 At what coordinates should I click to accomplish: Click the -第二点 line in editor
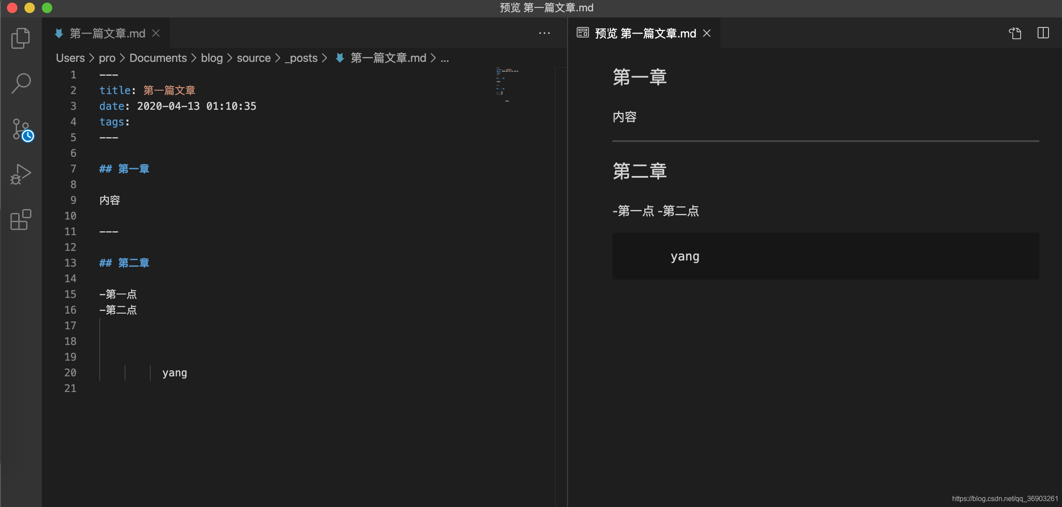tap(118, 310)
